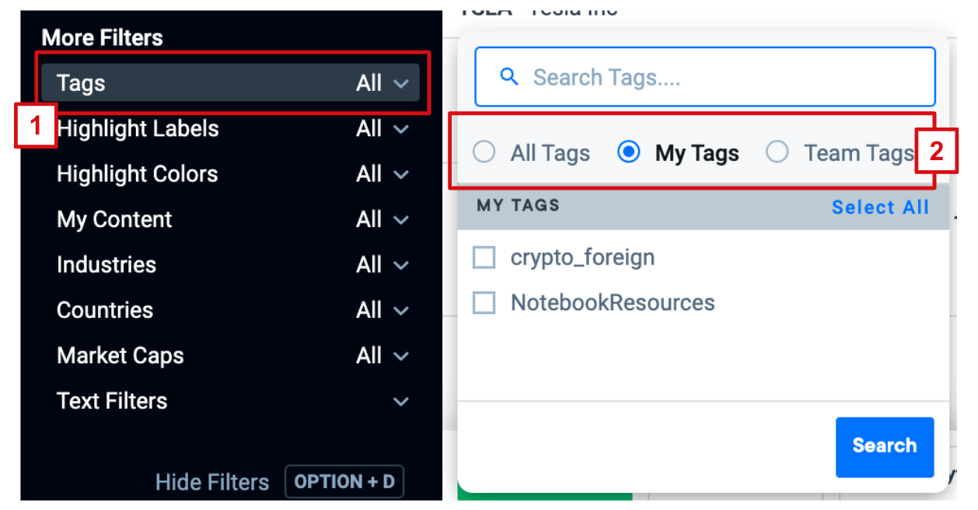978x510 pixels.
Task: Click the Select All link
Action: tap(880, 208)
